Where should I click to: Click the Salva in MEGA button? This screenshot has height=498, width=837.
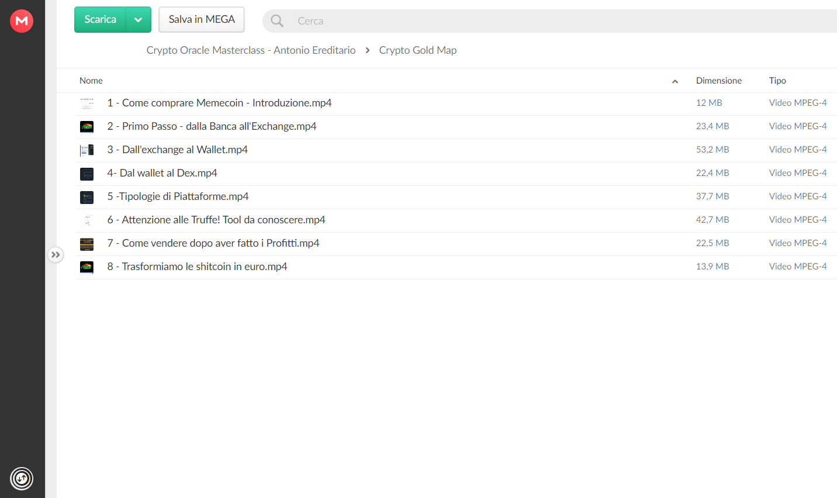tap(202, 20)
